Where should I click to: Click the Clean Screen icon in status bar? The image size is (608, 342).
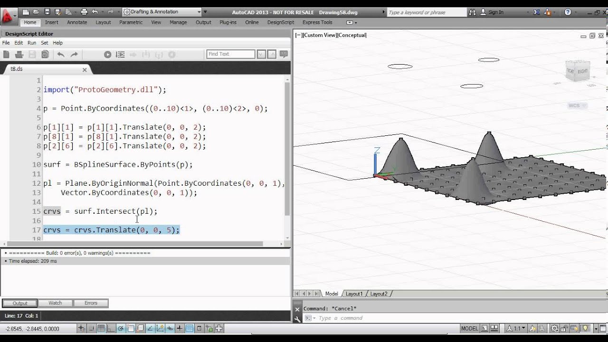(x=602, y=328)
